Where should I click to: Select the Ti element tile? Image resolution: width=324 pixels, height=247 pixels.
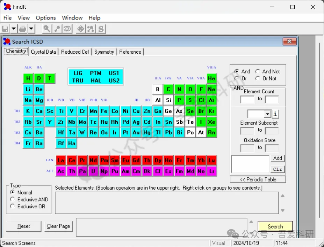click(x=61, y=111)
